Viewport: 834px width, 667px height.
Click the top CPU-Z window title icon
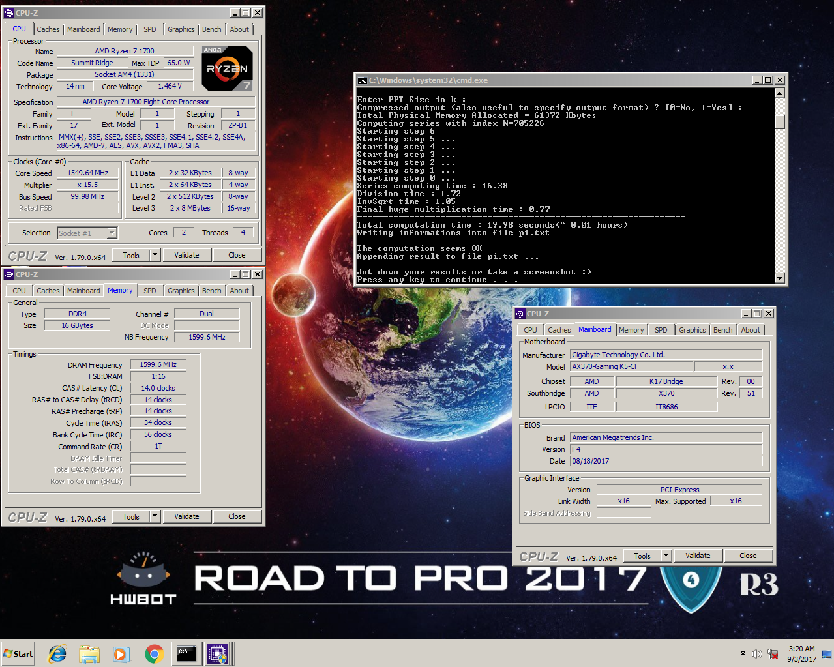[x=9, y=13]
